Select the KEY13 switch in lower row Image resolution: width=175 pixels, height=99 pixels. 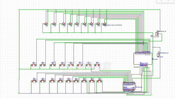pyautogui.click(x=68, y=81)
